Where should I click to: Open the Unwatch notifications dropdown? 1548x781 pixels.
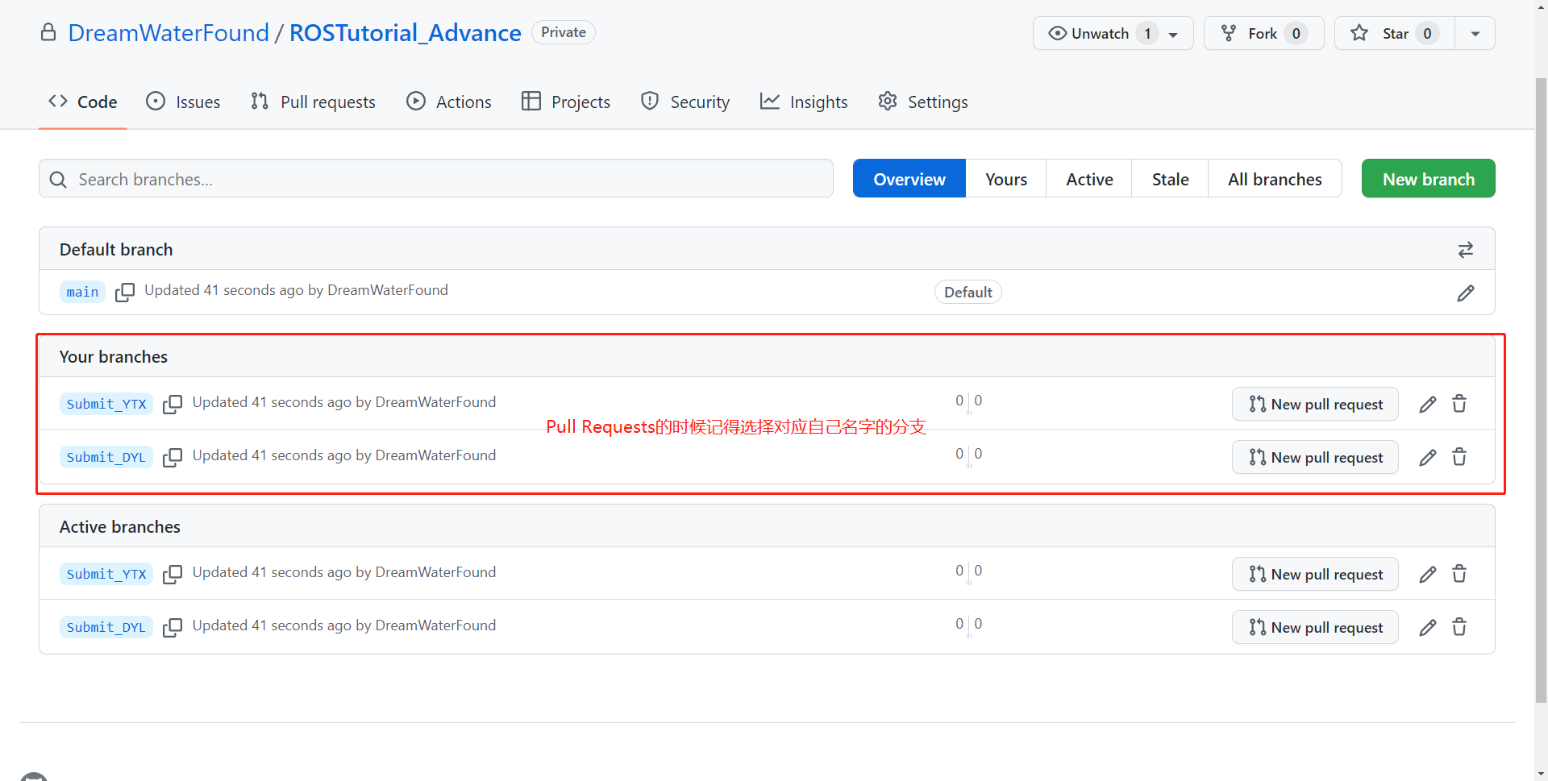click(1113, 34)
